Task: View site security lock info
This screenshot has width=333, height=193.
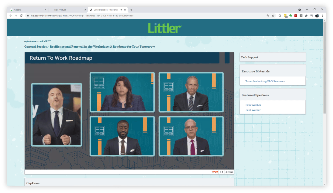Action: [28, 16]
